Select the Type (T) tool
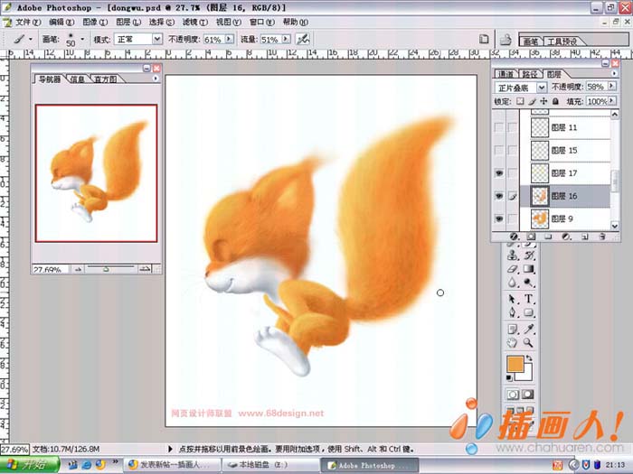Image resolution: width=633 pixels, height=474 pixels. (528, 299)
